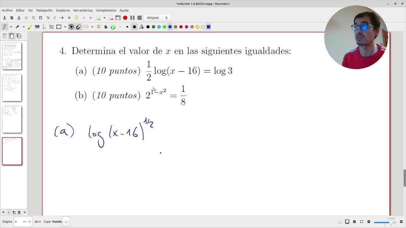Image resolution: width=406 pixels, height=228 pixels.
Task: Pick the red pen color
Action: coord(181,27)
